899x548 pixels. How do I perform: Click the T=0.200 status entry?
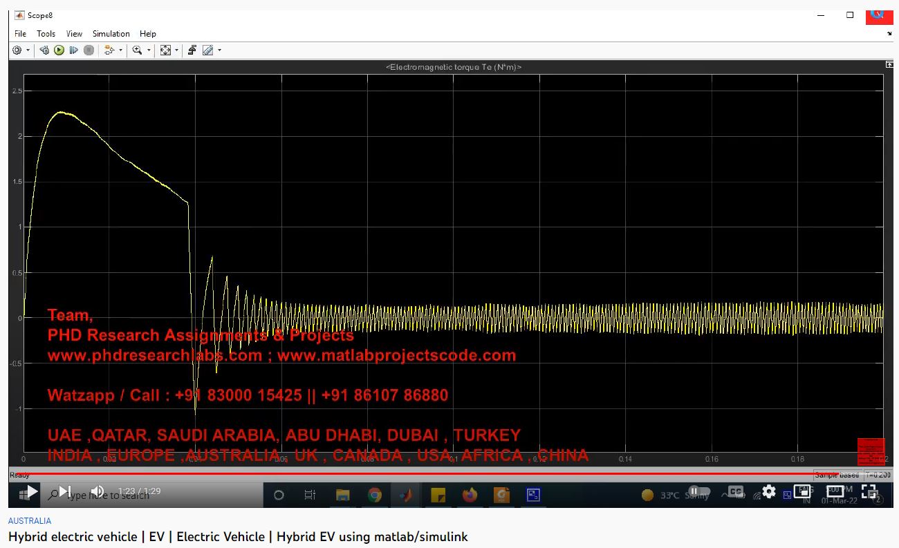(x=878, y=475)
